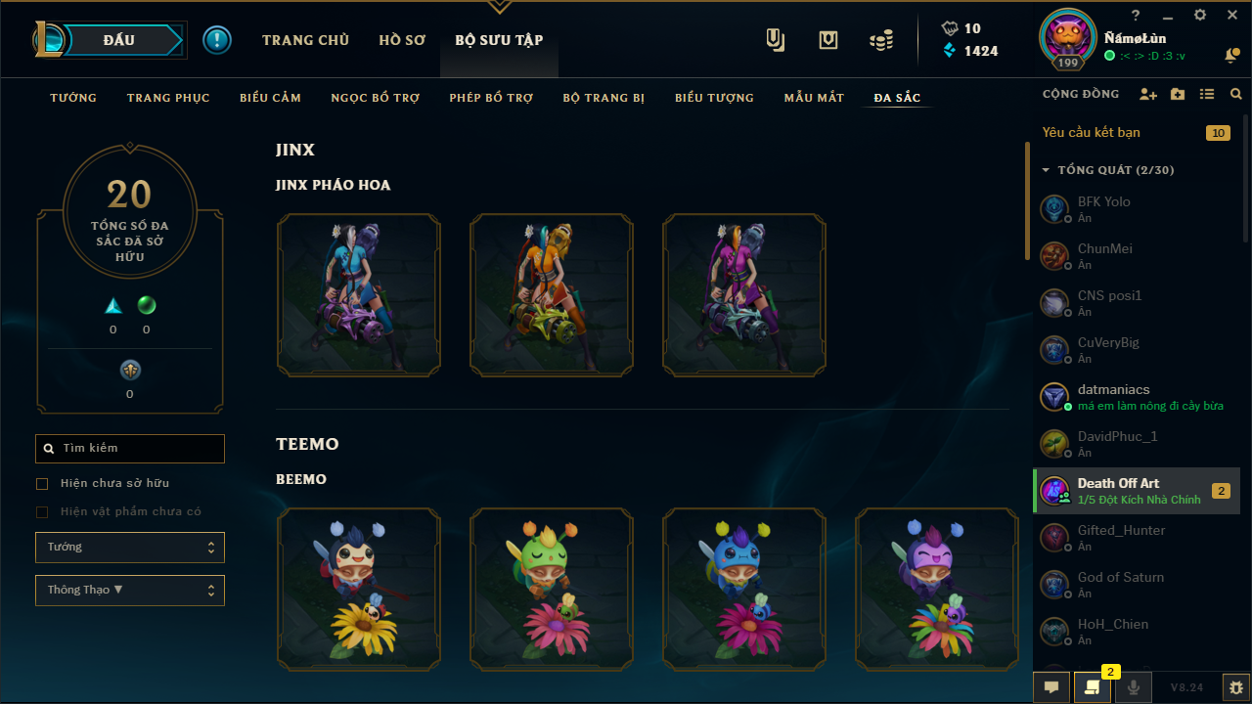This screenshot has height=704, width=1252.
Task: Open the Clash banner icon in top bar
Action: click(x=776, y=40)
